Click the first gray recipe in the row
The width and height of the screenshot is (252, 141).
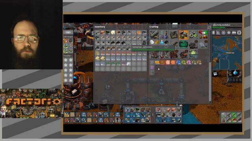point(152,62)
